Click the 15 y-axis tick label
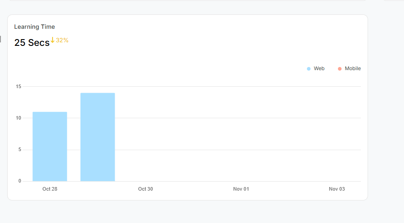 coord(18,86)
